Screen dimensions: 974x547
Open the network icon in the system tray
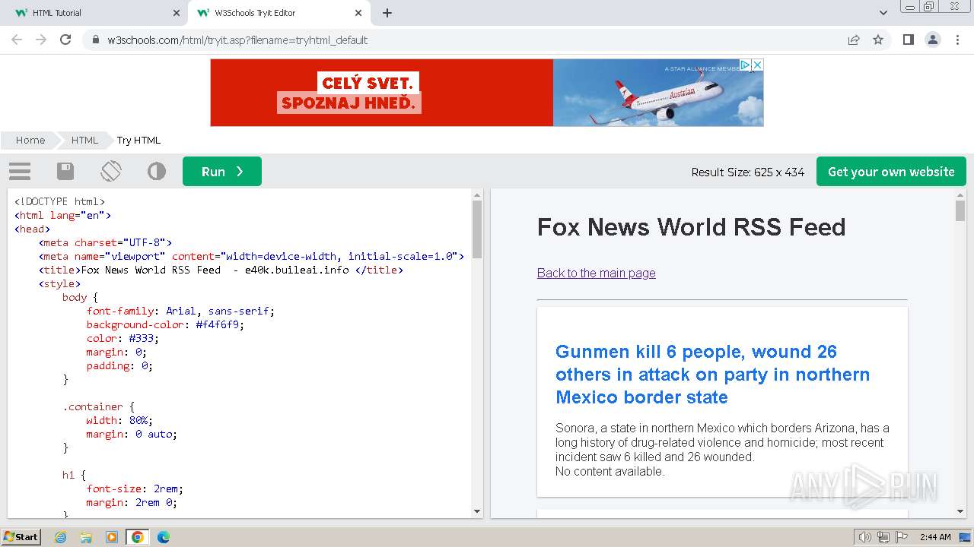pos(883,537)
